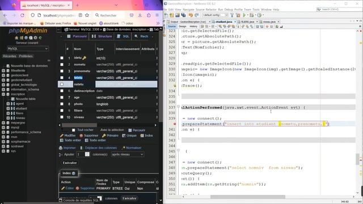Open phpMyAdmin home icon in sidebar

coord(16,38)
